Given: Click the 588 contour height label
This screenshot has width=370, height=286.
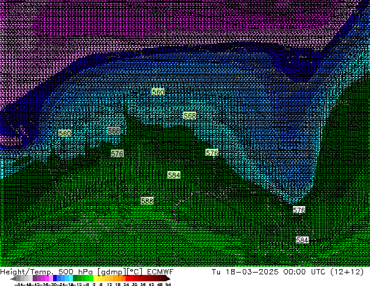Looking at the screenshot, I should (x=147, y=201).
